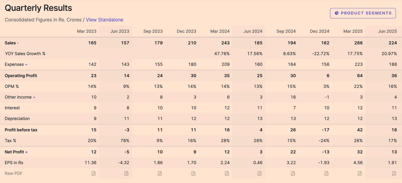Viewport: 402px width, 183px height.
Task: Open the View Standalone link
Action: click(x=105, y=20)
